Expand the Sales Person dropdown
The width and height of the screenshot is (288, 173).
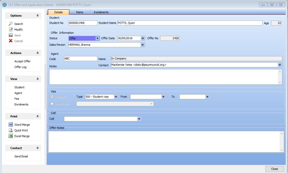click(x=142, y=45)
